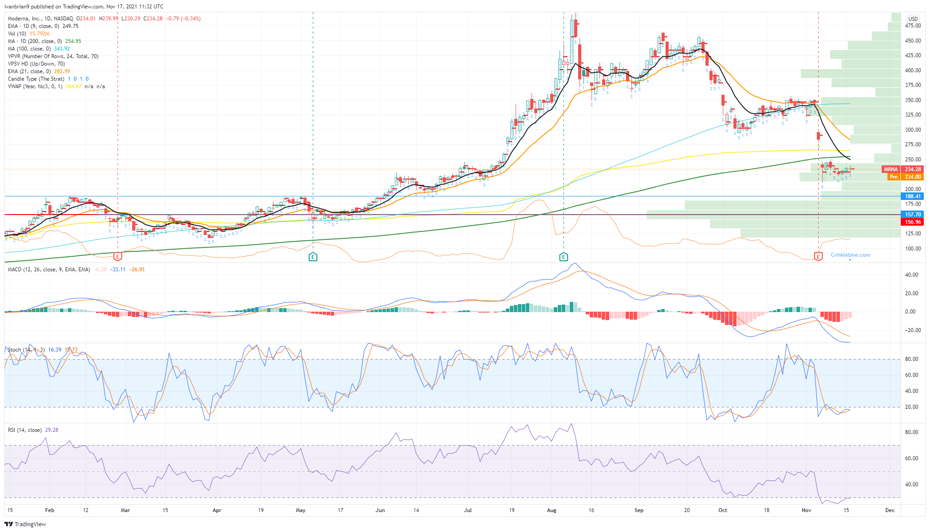Select the Candle Type (The Strat) legend

(x=48, y=79)
